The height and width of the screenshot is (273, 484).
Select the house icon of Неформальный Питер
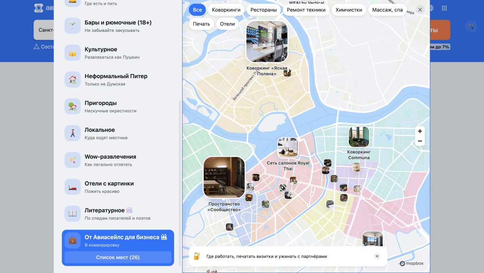[73, 79]
